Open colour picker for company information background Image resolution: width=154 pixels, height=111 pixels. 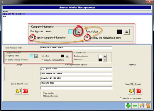pos(36,56)
